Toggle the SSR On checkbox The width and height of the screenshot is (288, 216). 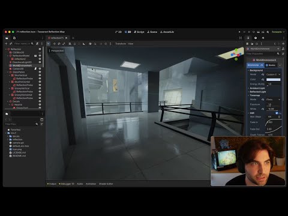point(277,113)
